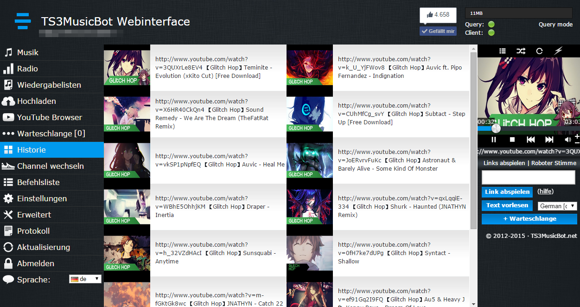Click the padlock icon beside Abmelden

pos(8,263)
